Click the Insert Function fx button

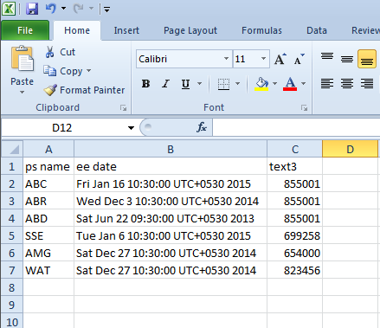click(202, 127)
